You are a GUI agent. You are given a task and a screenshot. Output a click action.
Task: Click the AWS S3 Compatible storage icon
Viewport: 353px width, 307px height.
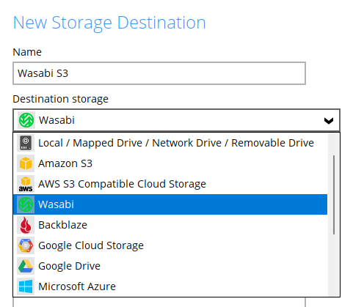(26, 184)
